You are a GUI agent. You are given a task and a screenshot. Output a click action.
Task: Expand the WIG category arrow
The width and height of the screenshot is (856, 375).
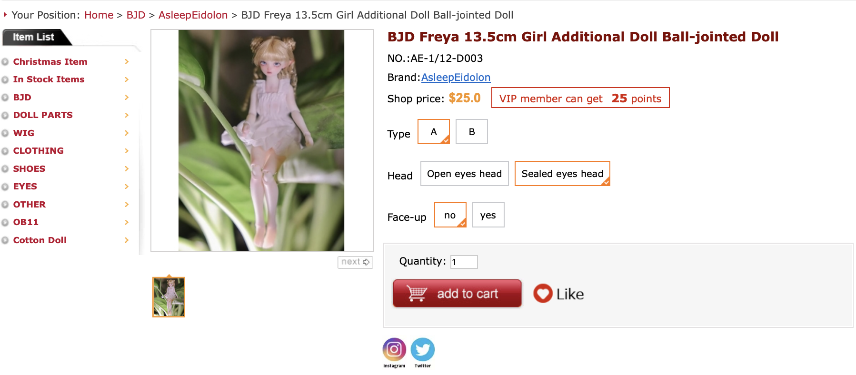click(x=127, y=133)
